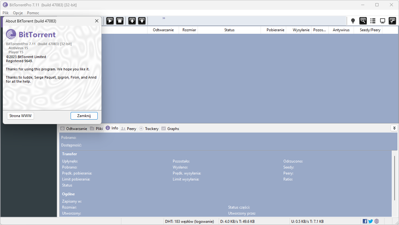Click the lightbulb icon in toolbar
Image resolution: width=399 pixels, height=225 pixels.
click(x=353, y=21)
